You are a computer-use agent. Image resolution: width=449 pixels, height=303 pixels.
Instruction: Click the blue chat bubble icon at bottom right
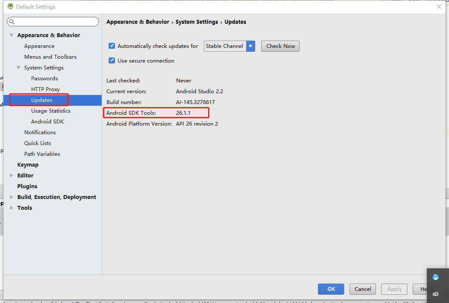click(436, 276)
